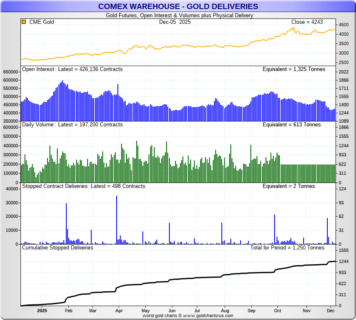
Task: Click the Daily Volume latest contracts label
Action: tap(72, 124)
